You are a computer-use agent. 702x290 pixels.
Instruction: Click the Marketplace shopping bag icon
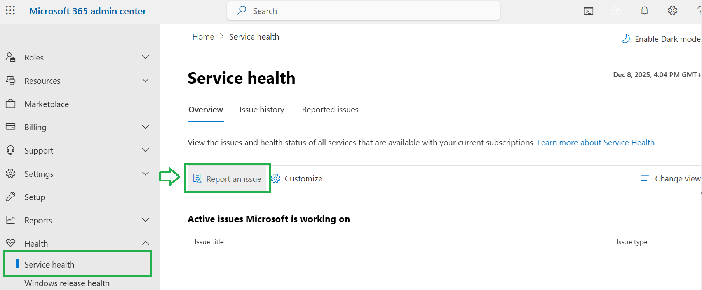10,104
